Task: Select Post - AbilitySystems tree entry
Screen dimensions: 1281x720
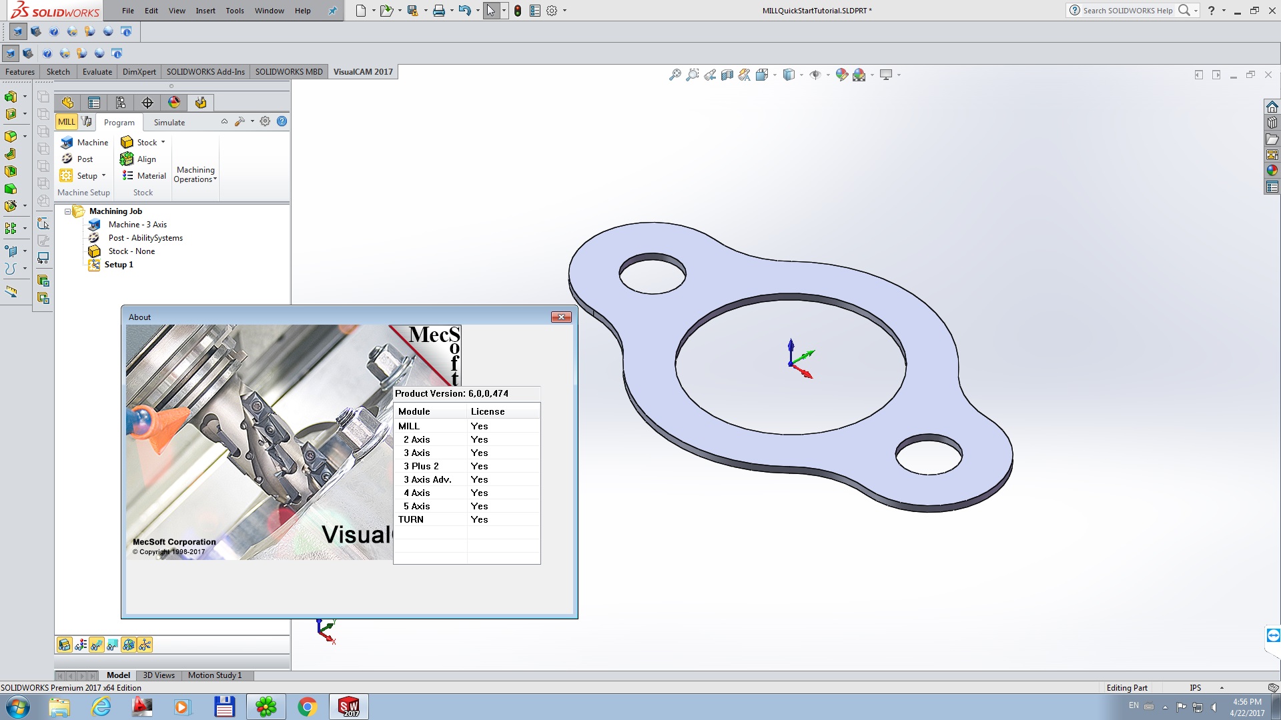Action: point(145,237)
